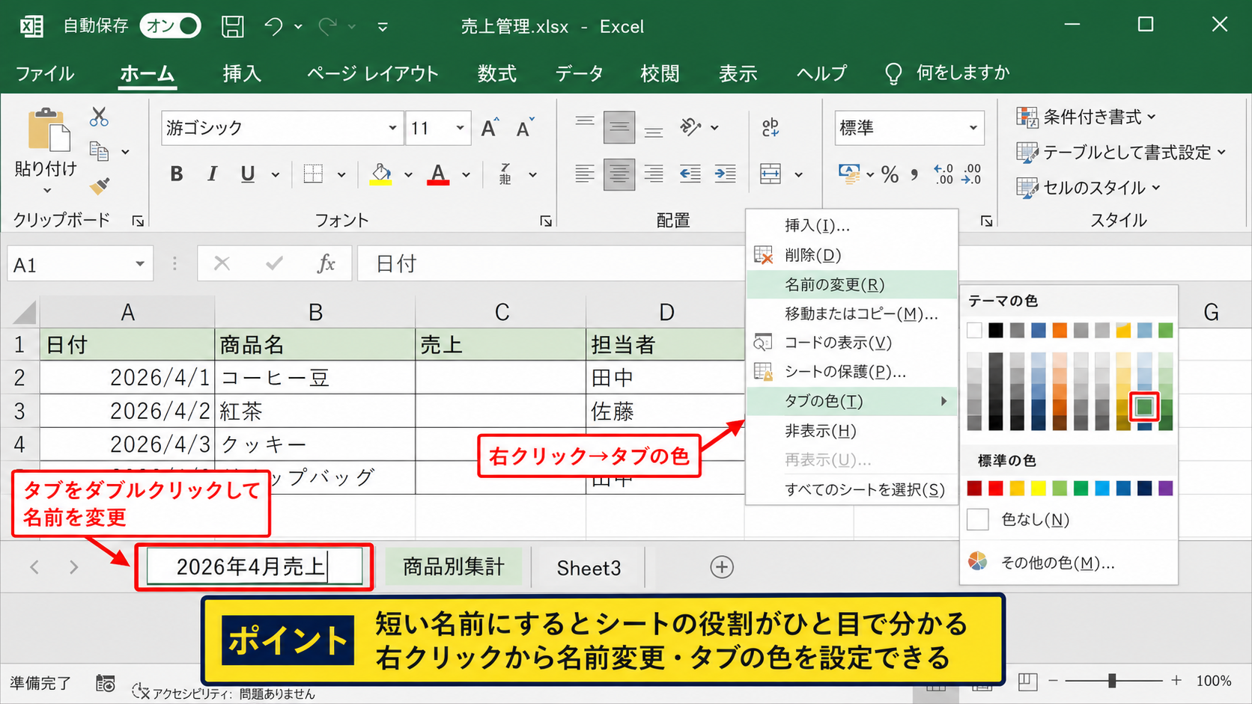Click the Undo arrow icon
The image size is (1252, 704).
click(273, 27)
